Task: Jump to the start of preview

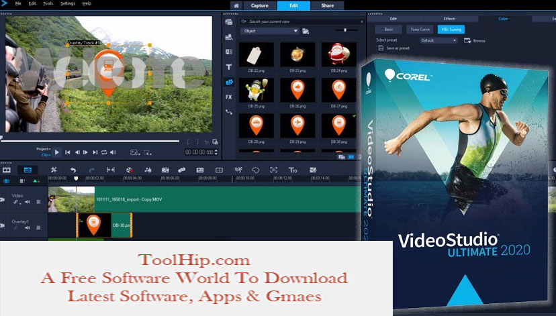Action: (67, 152)
